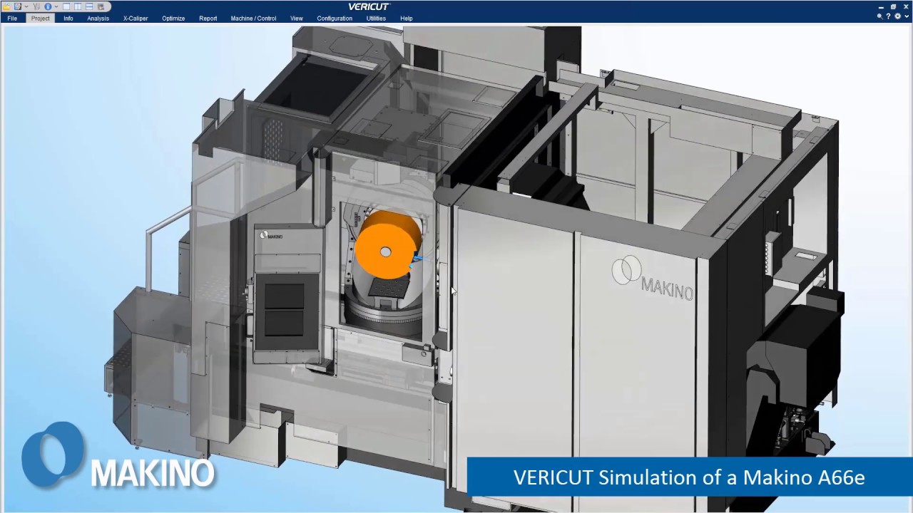Screen dimensions: 913x513
Task: Open the Report menu
Action: tap(208, 19)
